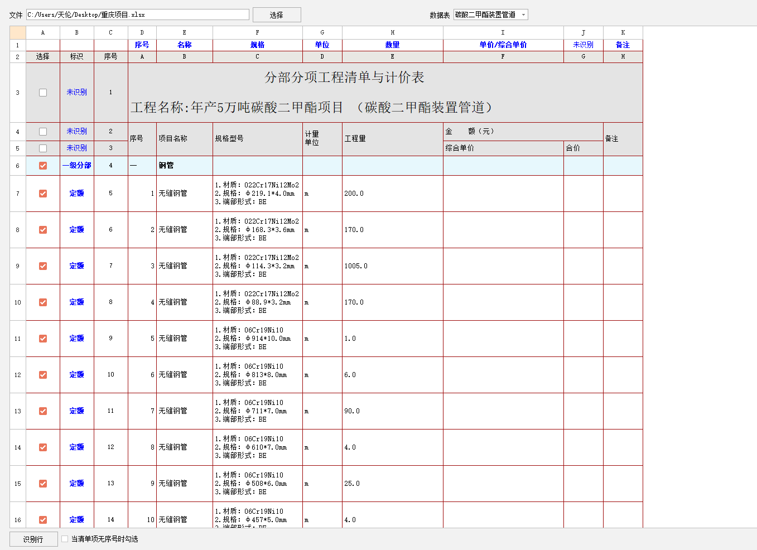This screenshot has height=550, width=757.
Task: Click quantity cell 1005.0
Action: 393,266
